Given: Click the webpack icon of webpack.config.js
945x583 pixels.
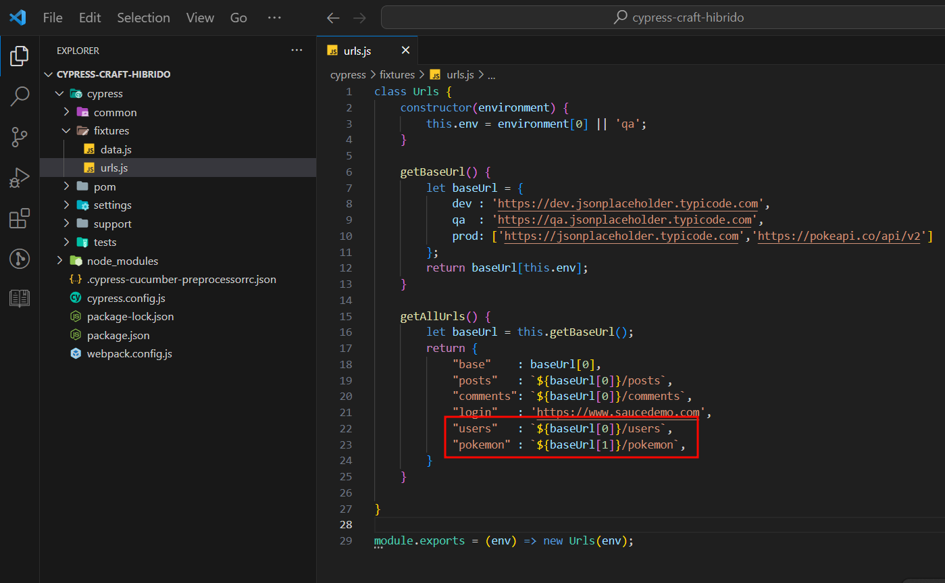Looking at the screenshot, I should pyautogui.click(x=76, y=353).
